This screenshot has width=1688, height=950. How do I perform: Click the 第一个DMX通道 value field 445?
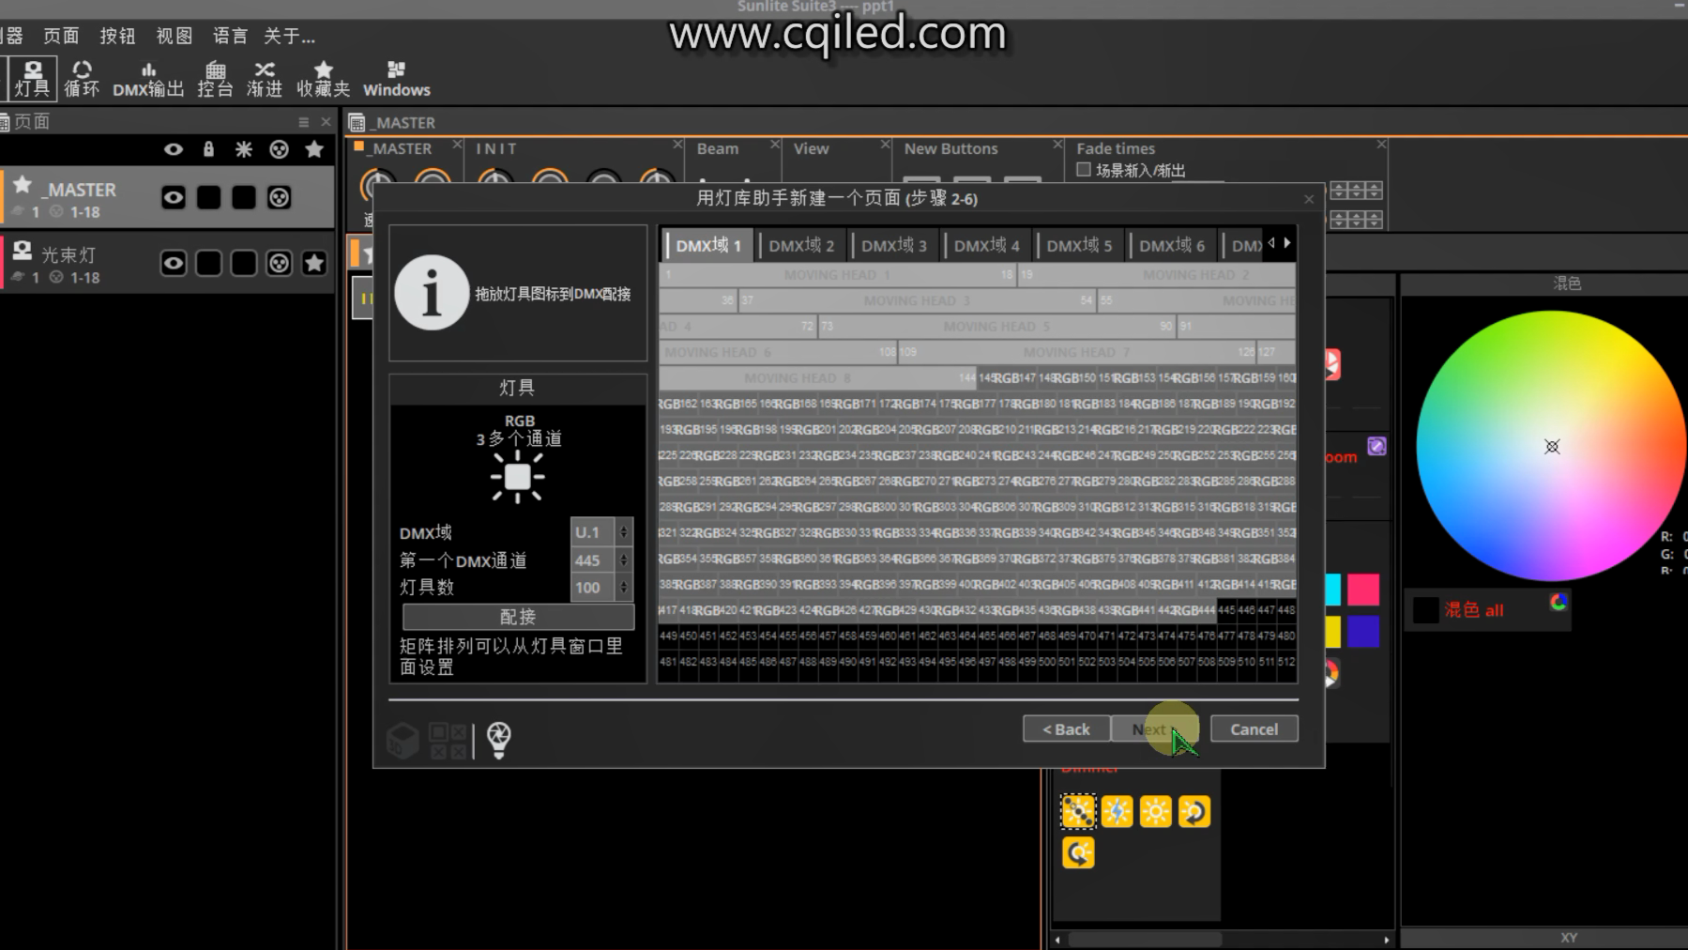[x=592, y=559]
